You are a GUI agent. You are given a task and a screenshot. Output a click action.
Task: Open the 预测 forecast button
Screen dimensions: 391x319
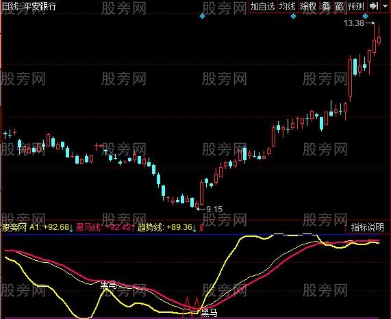coord(356,6)
